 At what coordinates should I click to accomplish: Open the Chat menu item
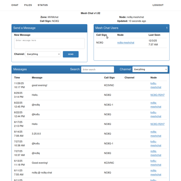coord(15,5)
